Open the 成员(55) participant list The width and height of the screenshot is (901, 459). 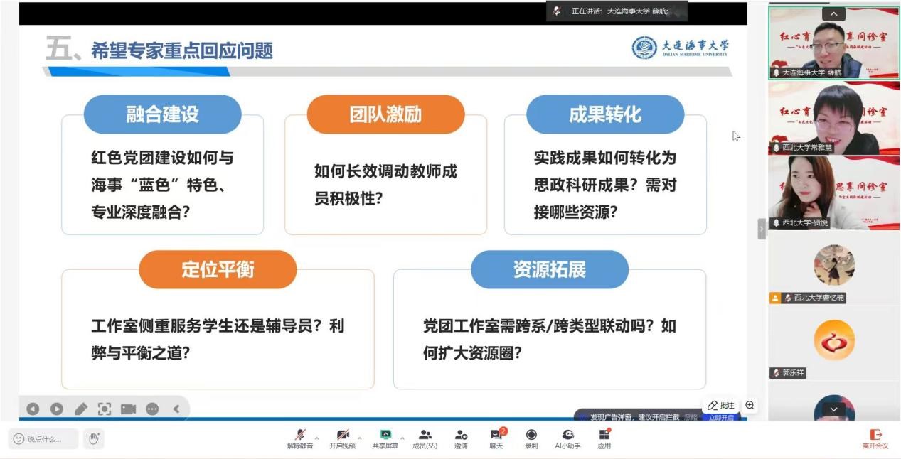click(x=425, y=438)
